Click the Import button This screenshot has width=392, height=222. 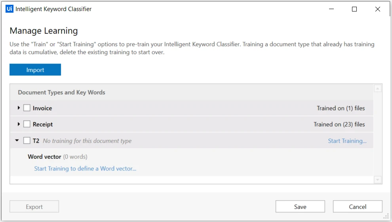(35, 70)
